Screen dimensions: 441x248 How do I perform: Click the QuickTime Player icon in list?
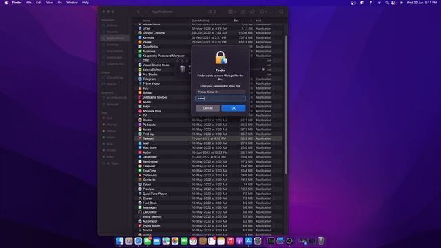[x=140, y=194]
